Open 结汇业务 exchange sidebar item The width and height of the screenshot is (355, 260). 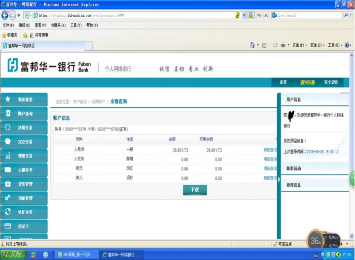click(x=24, y=212)
